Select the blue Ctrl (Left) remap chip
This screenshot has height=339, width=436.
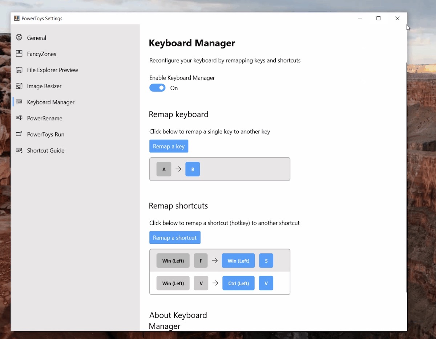pyautogui.click(x=238, y=283)
